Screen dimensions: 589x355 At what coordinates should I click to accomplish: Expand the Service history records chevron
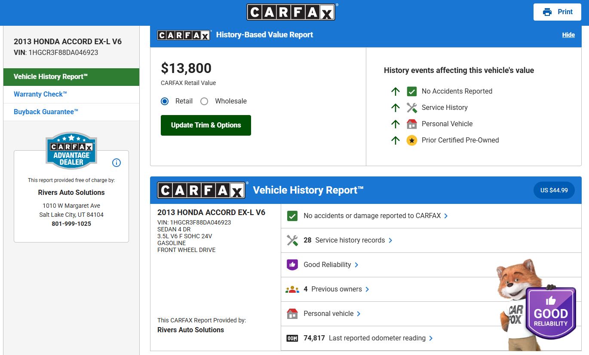pos(390,240)
